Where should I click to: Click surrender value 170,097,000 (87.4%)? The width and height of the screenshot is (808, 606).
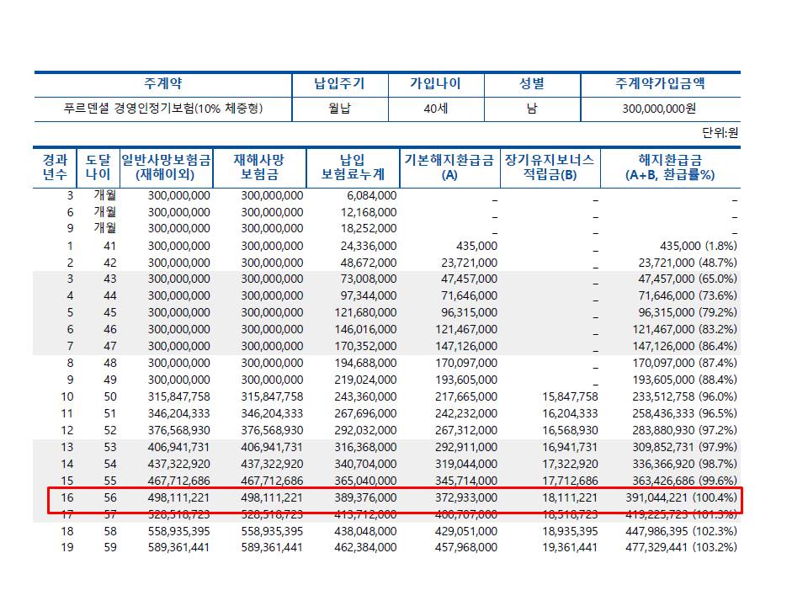click(685, 363)
